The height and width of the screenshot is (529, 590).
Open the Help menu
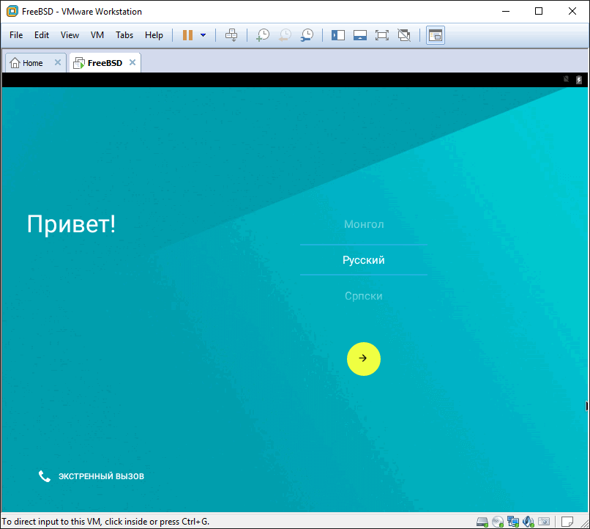154,35
